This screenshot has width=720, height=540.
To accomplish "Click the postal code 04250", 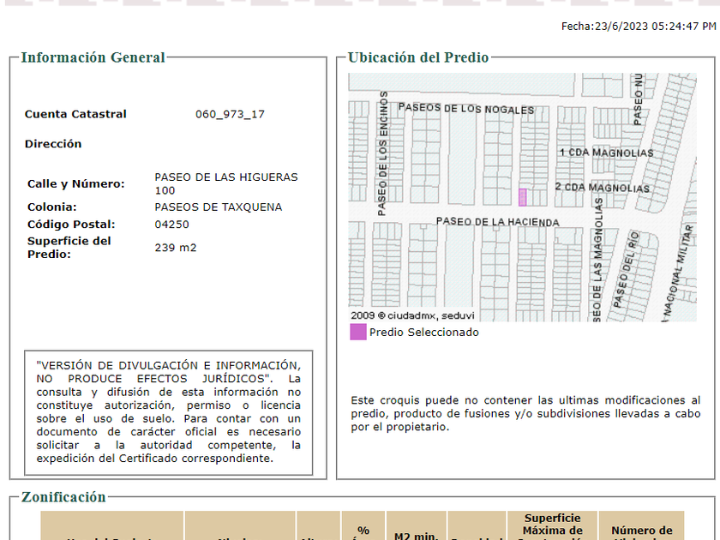I will point(171,225).
